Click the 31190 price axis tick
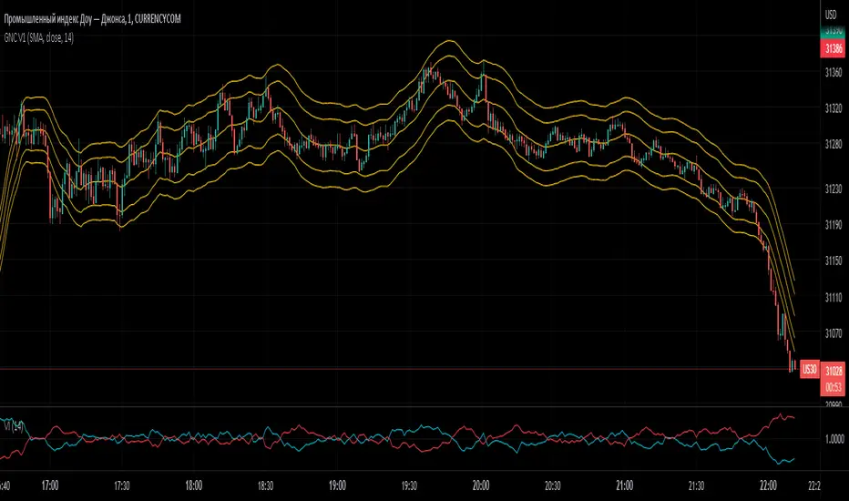The image size is (849, 501). coord(834,225)
